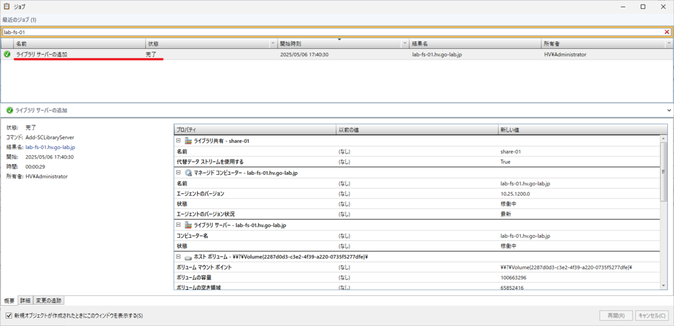Clear the lab-fs-01 search with the red X

667,32
